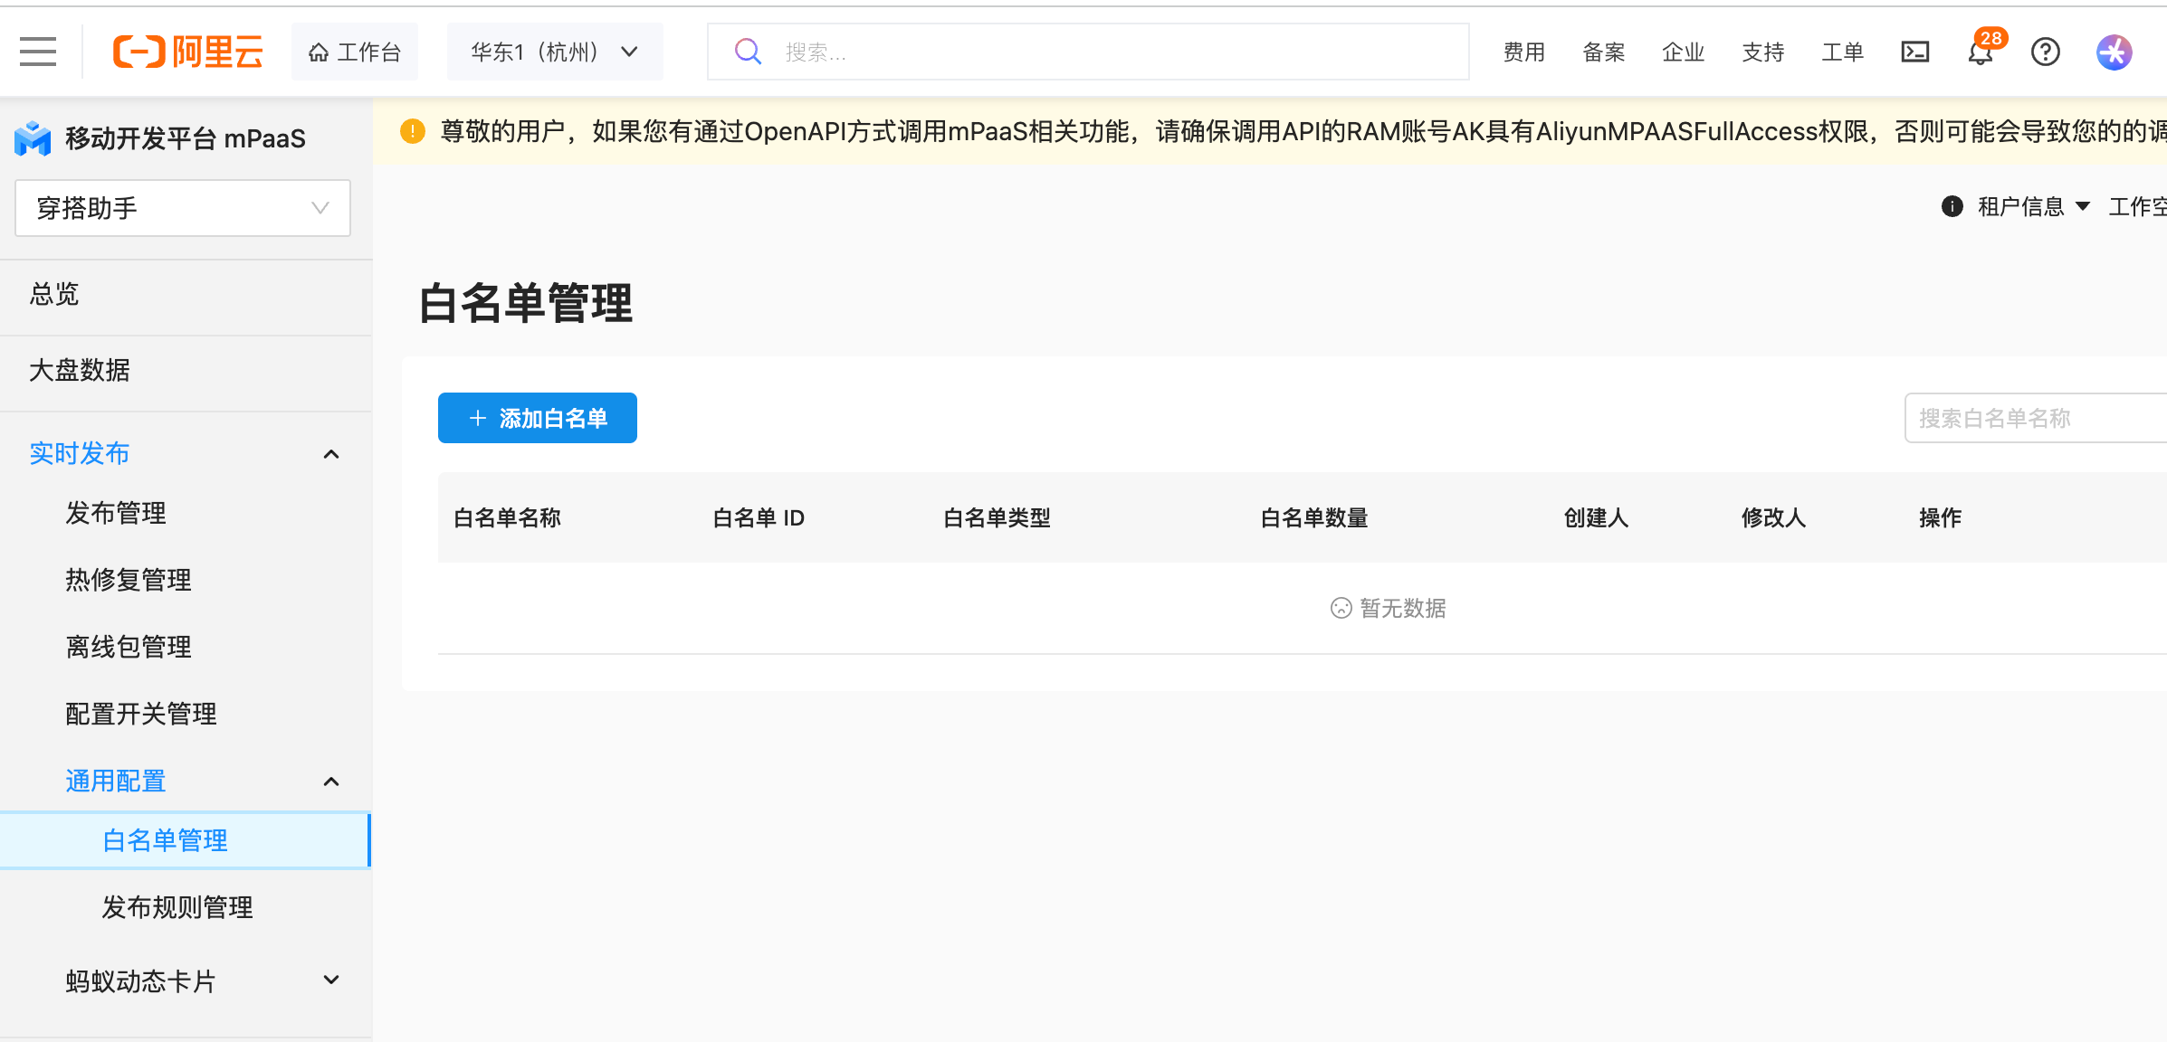Open 备案 in the top bar
The image size is (2167, 1042).
[1604, 52]
